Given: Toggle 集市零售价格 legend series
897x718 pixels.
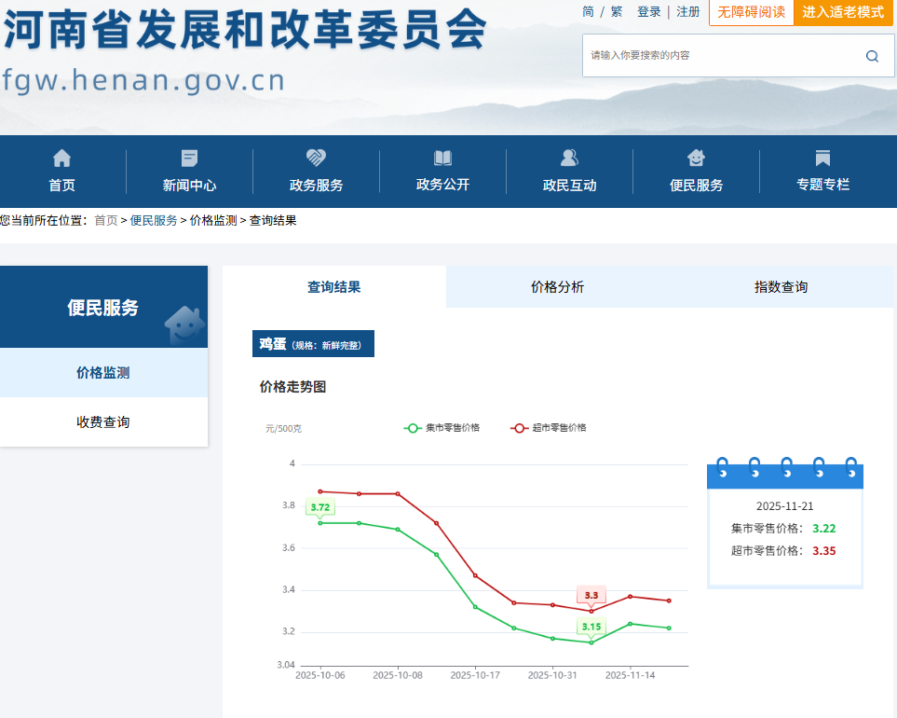Looking at the screenshot, I should 442,428.
